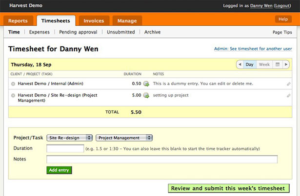The image size is (300, 196).
Task: Switch to Day view
Action: coord(249,65)
